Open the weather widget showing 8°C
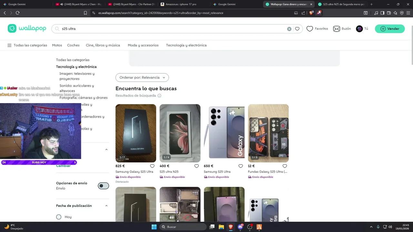The height and width of the screenshot is (232, 413). (x=14, y=227)
